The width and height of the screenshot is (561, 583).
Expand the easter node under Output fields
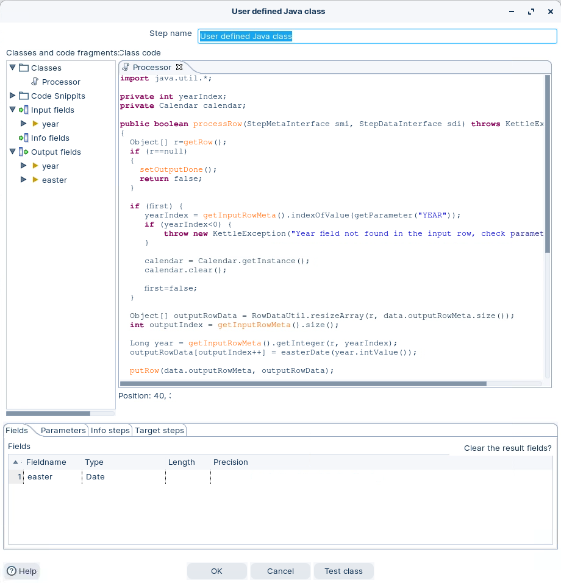24,180
